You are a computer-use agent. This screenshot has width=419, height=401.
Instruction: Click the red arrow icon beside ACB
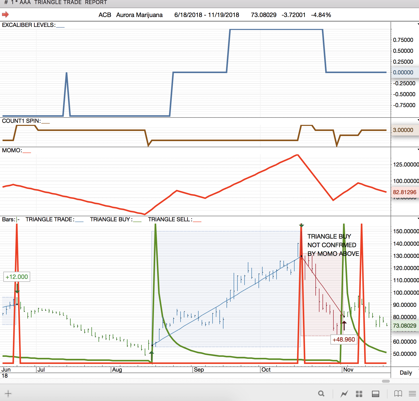(x=5, y=14)
